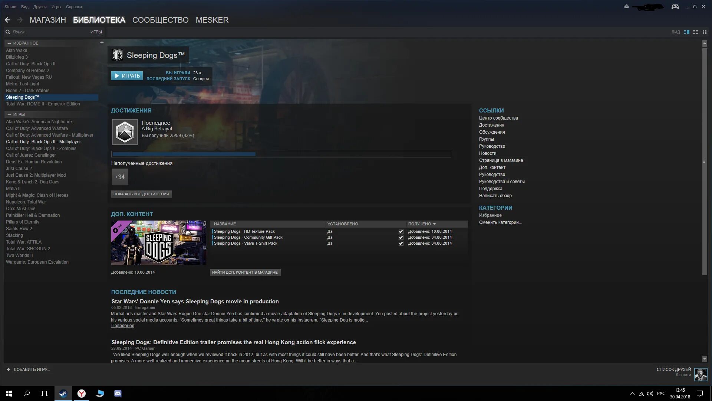Open Big Picture mode controller icon
This screenshot has height=401, width=712.
tap(675, 7)
